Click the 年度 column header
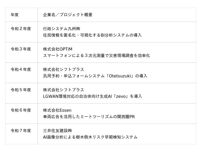 pos(15,15)
